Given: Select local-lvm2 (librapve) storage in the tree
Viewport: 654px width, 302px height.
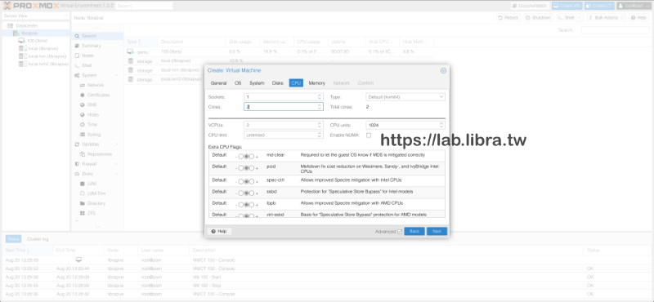Looking at the screenshot, I should pos(48,64).
